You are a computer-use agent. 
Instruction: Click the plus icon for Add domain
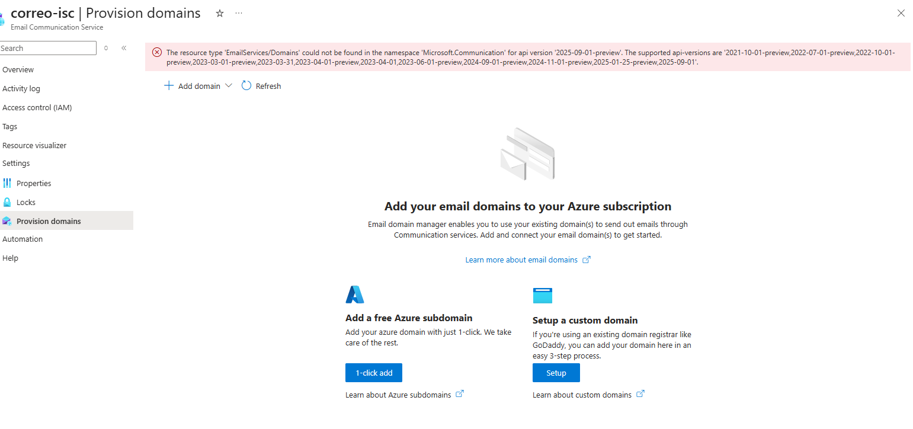168,86
